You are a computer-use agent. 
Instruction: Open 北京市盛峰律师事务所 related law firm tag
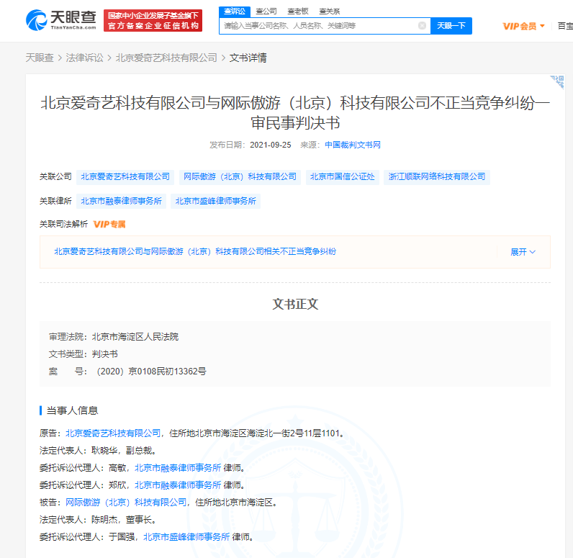coord(216,201)
